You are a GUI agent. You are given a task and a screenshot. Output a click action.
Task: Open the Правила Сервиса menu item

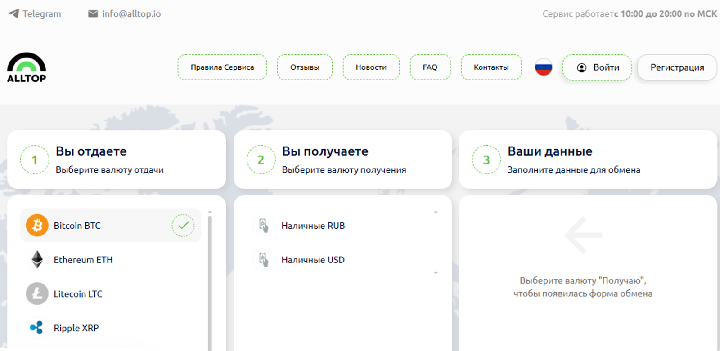pyautogui.click(x=222, y=67)
